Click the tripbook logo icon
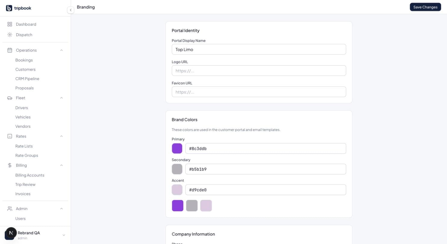The height and width of the screenshot is (244, 447). 9,8
